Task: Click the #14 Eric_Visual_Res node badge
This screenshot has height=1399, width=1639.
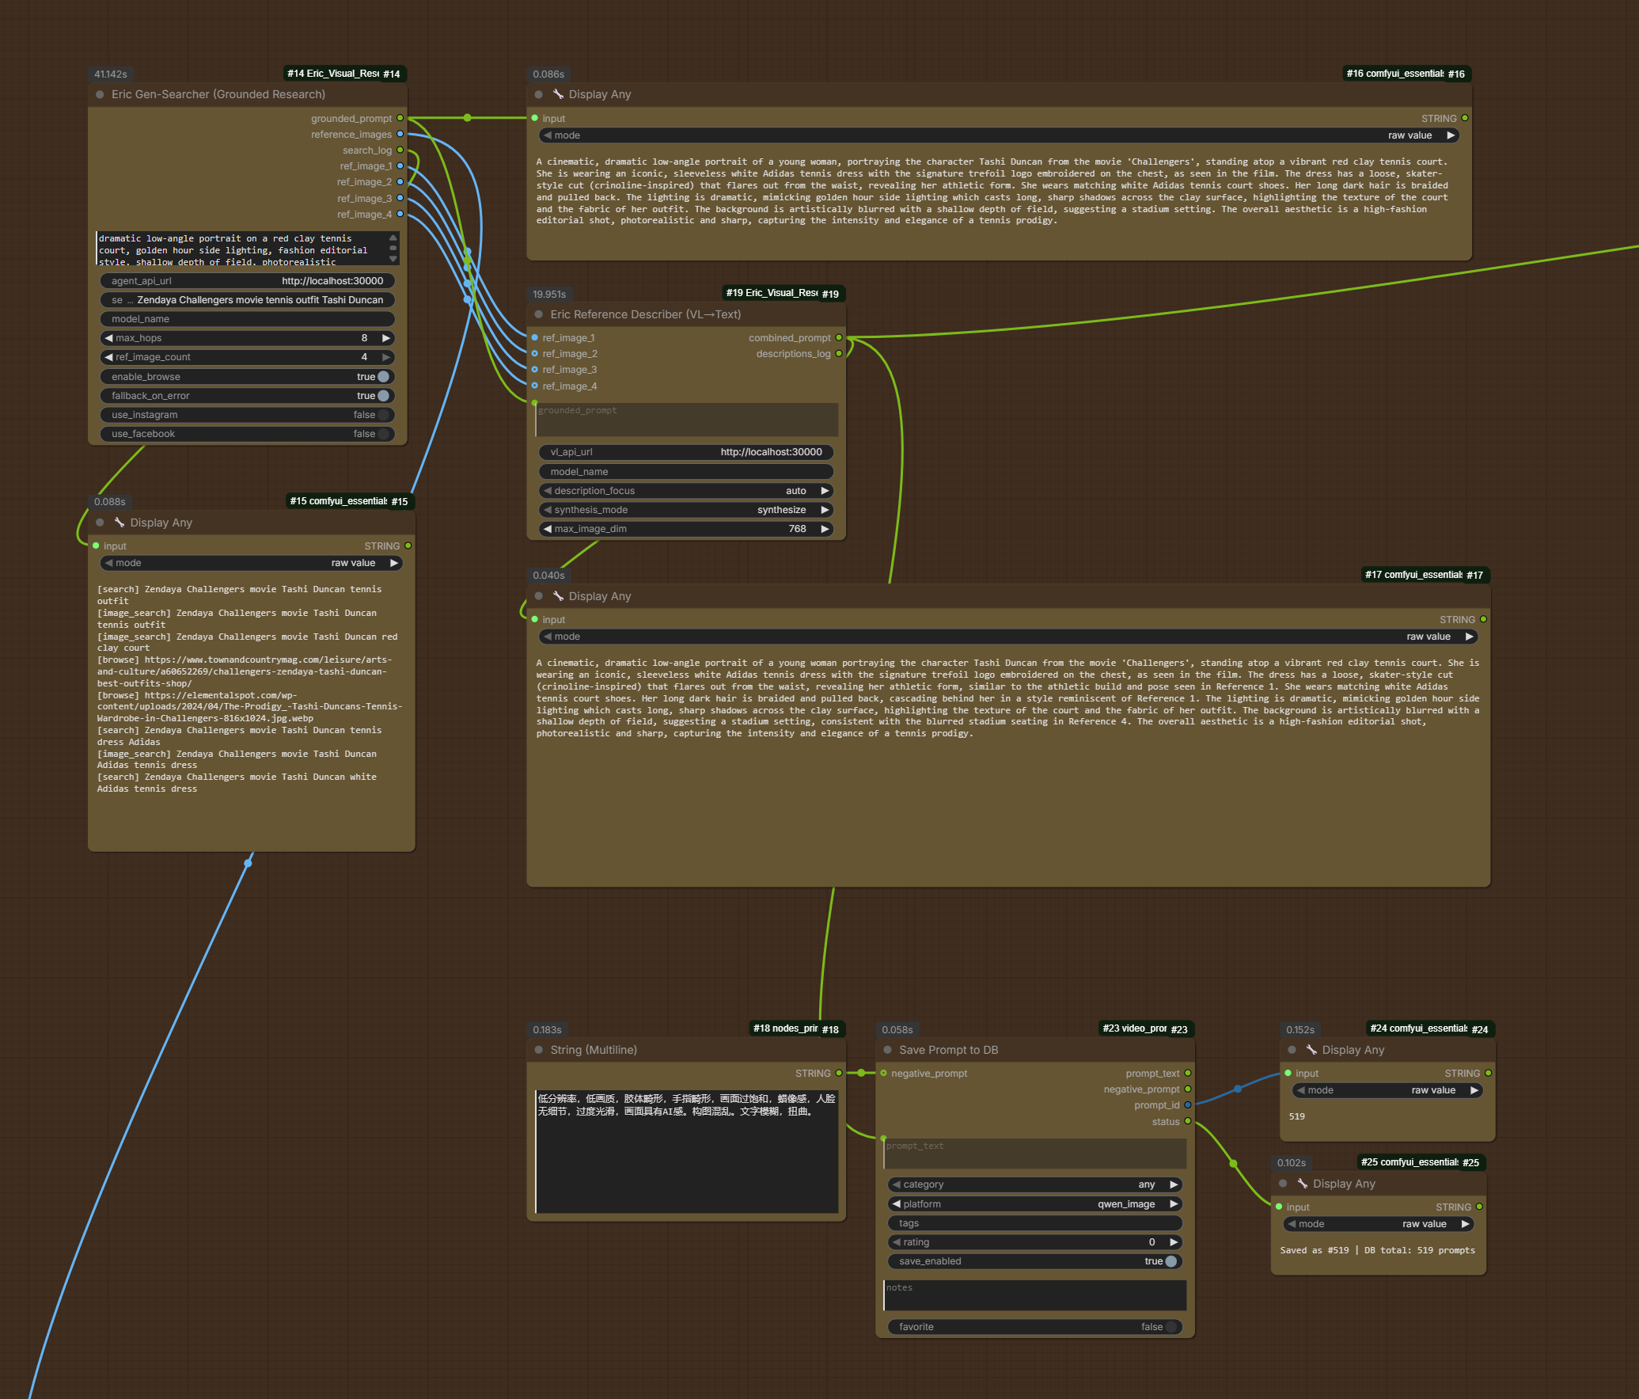Action: (x=345, y=74)
